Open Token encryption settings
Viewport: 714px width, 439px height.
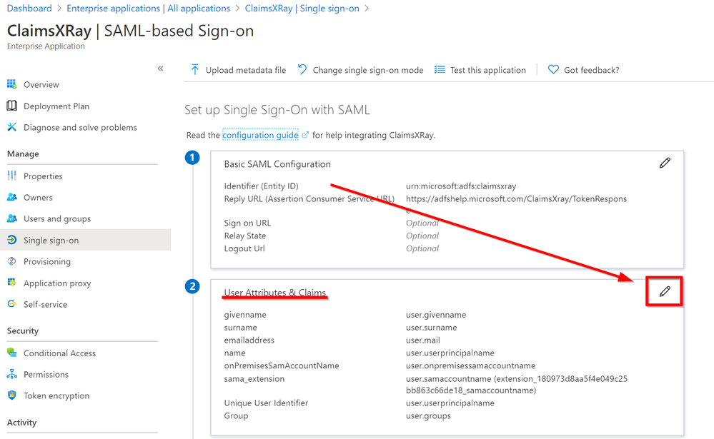pos(56,395)
